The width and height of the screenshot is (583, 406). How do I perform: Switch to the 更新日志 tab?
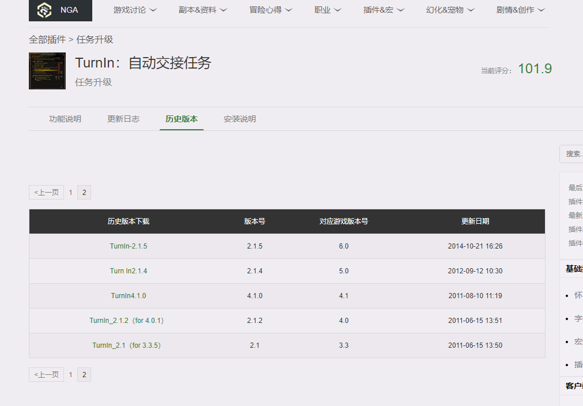[x=123, y=119]
